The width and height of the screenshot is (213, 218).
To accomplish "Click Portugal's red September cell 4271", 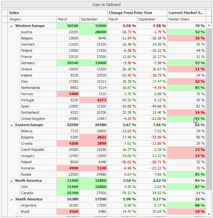I will click(93, 100).
